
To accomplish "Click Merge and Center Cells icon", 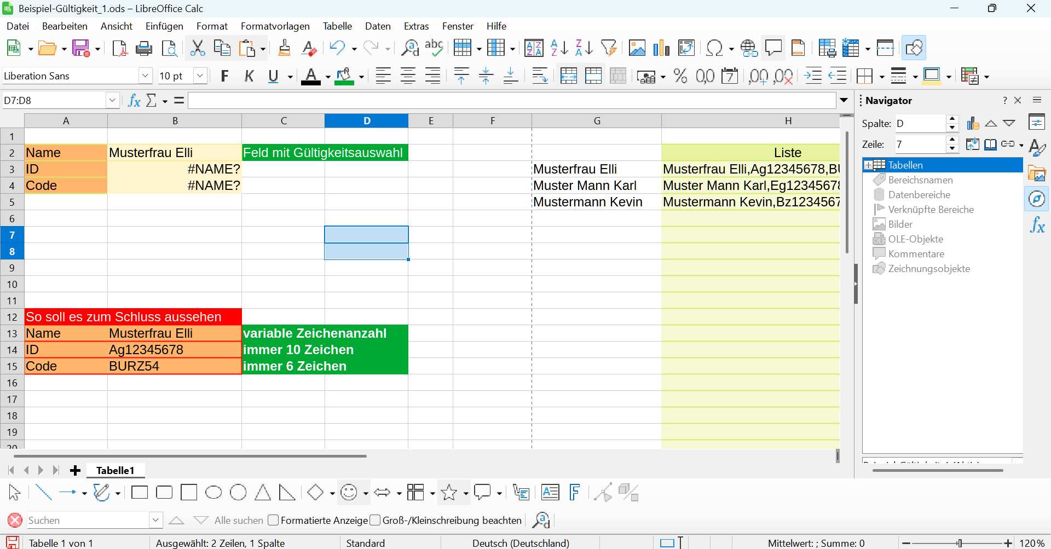I will 569,76.
